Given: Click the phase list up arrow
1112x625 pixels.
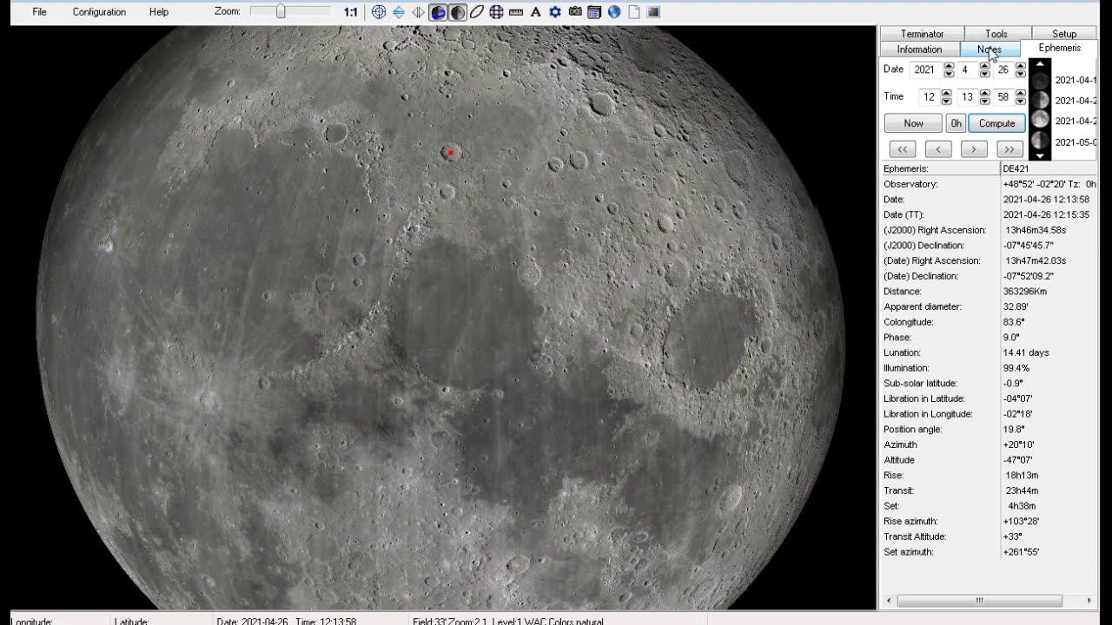Looking at the screenshot, I should (x=1040, y=63).
